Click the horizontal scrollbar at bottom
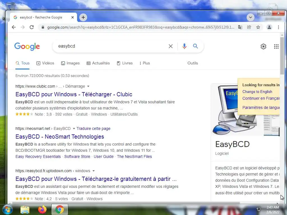 click(126, 203)
